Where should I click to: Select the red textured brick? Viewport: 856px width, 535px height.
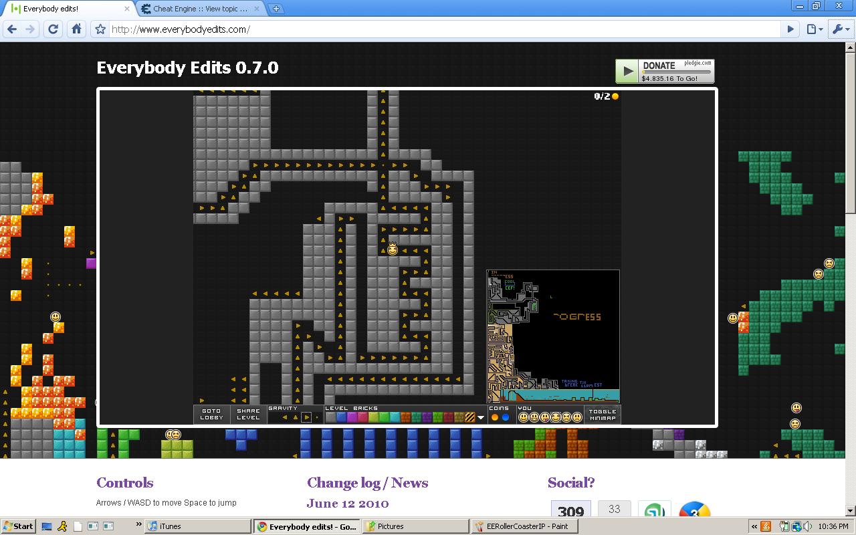click(448, 417)
